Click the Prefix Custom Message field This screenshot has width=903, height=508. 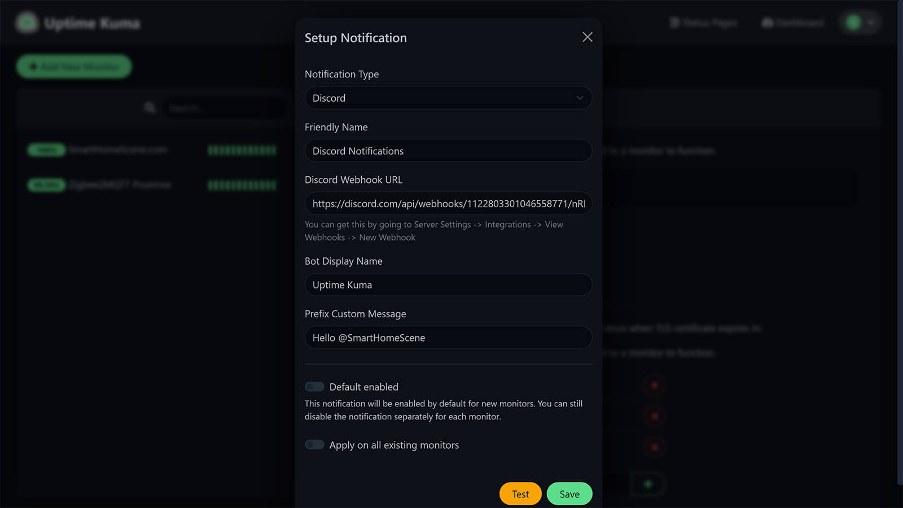(448, 338)
